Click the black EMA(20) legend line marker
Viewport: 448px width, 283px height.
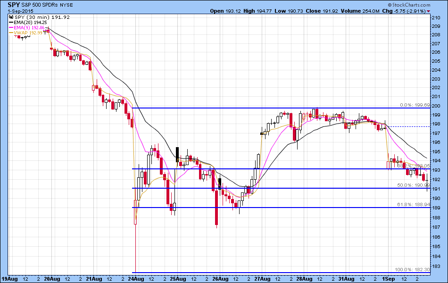coord(11,22)
